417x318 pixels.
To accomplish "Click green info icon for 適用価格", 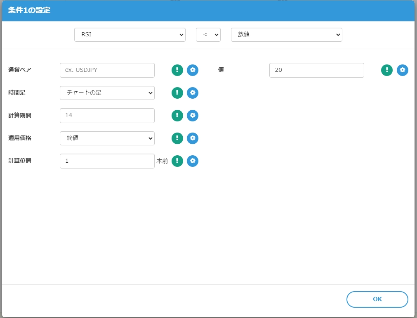I will coord(177,138).
